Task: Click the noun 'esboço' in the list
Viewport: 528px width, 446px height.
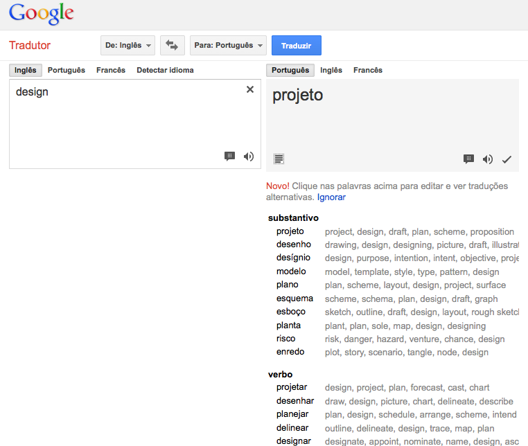Action: coord(291,312)
